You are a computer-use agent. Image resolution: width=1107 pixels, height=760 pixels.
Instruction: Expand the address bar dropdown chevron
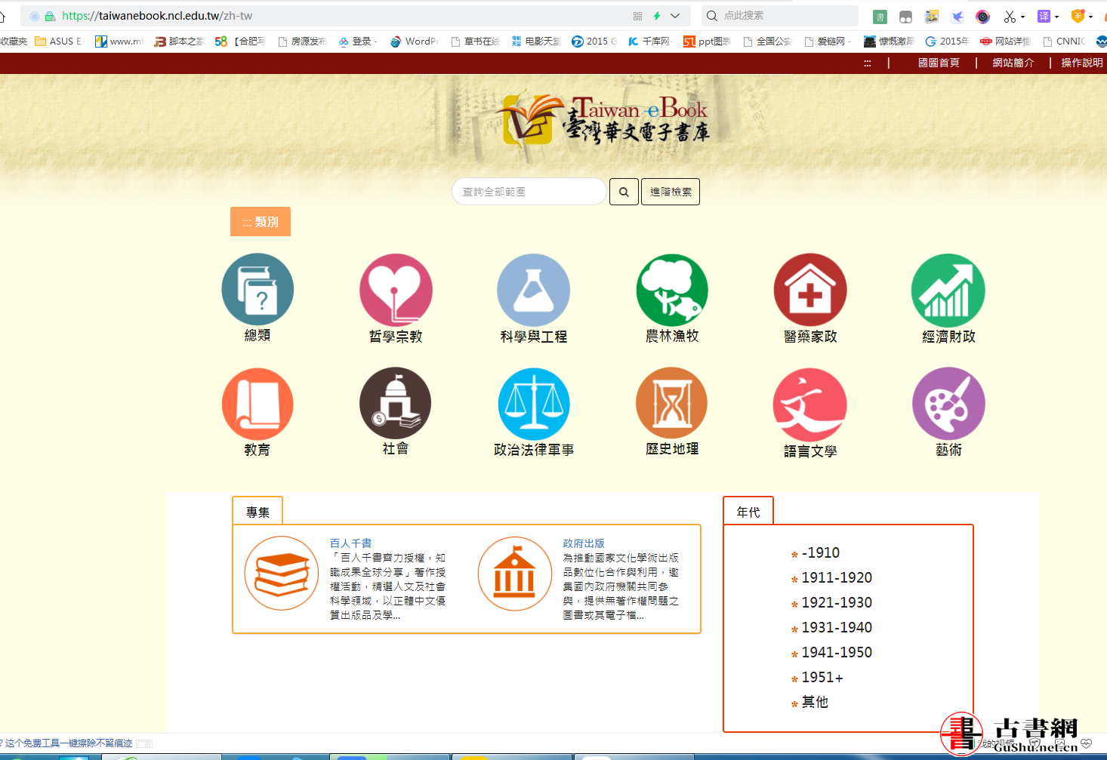(675, 16)
